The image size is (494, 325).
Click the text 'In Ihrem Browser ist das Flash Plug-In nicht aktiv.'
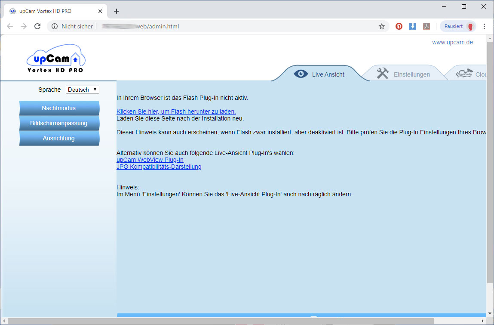(182, 98)
